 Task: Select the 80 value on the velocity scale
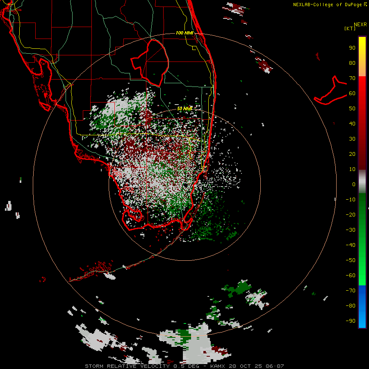pyautogui.click(x=352, y=63)
